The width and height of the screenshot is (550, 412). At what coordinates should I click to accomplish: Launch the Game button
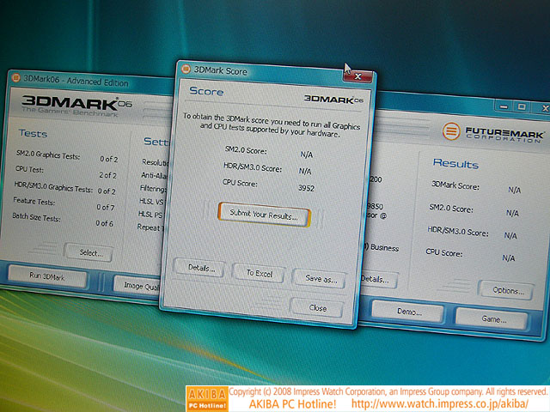492,317
